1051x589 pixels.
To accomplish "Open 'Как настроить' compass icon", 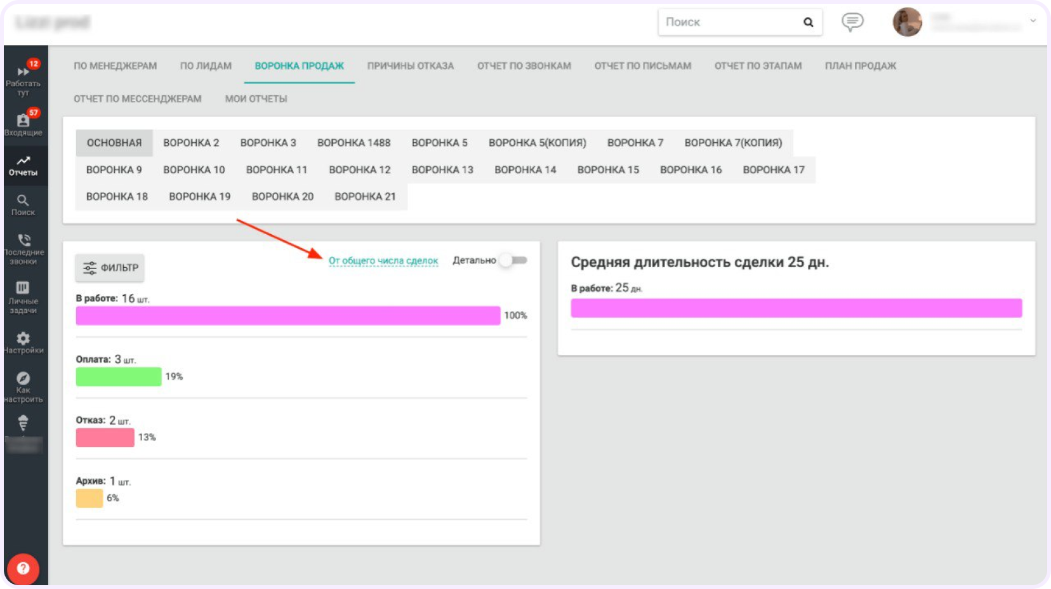I will 23,387.
